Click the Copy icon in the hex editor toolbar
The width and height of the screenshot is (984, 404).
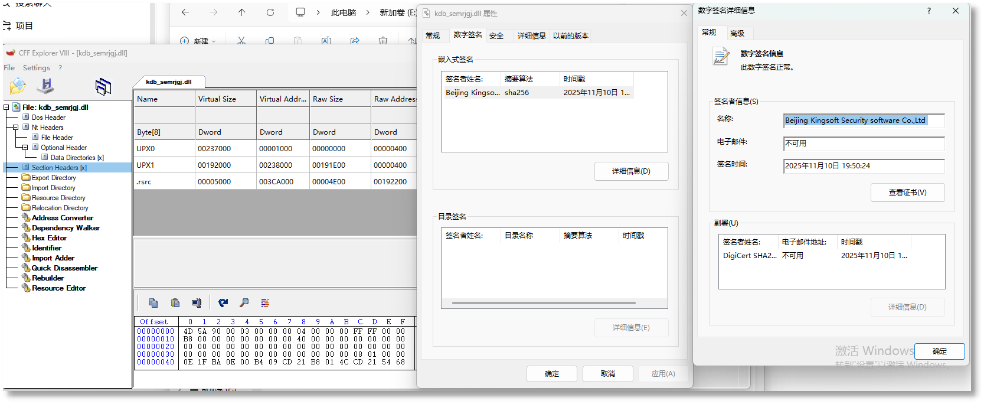coord(153,303)
